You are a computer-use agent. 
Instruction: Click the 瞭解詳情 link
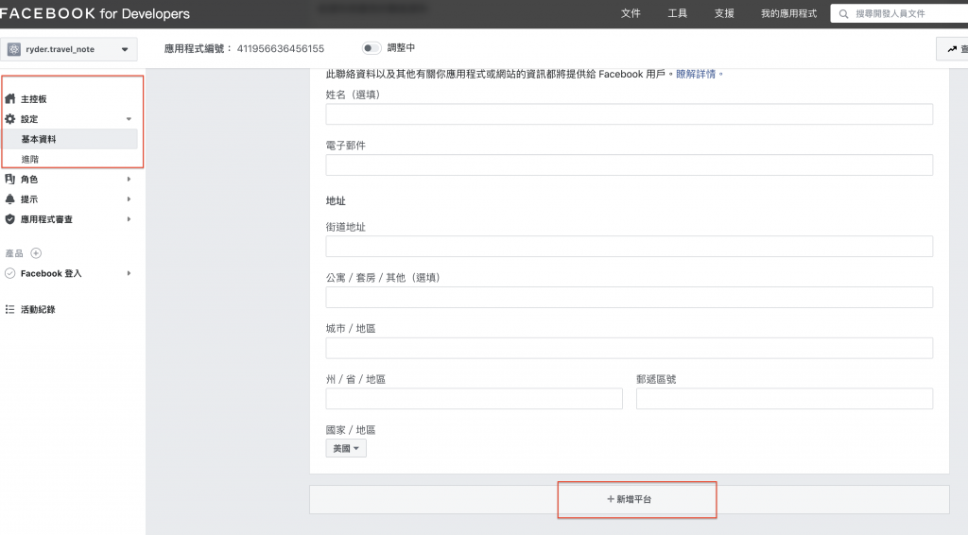tap(696, 74)
